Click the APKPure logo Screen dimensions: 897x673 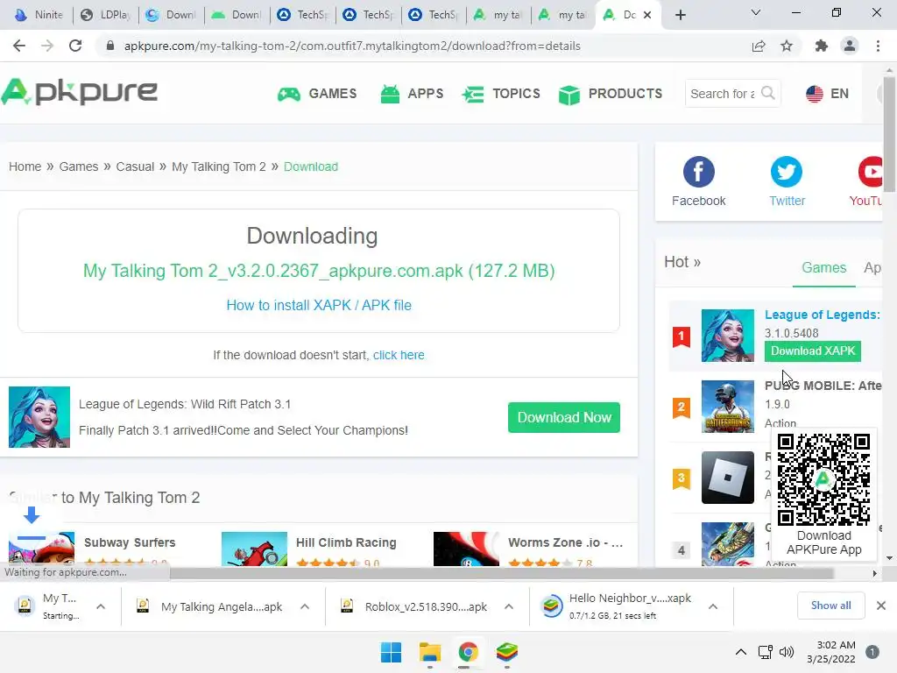click(79, 92)
